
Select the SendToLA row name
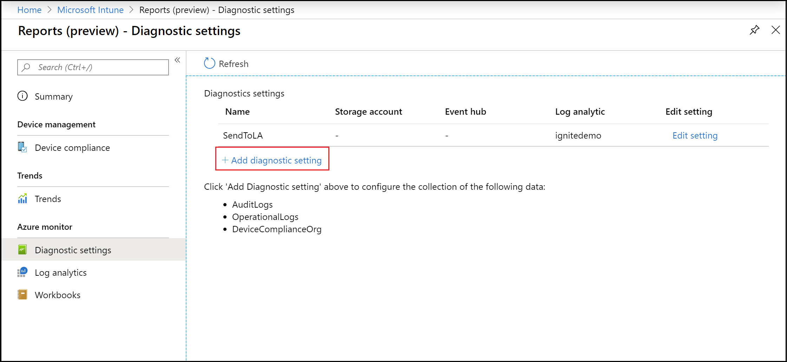(x=243, y=135)
